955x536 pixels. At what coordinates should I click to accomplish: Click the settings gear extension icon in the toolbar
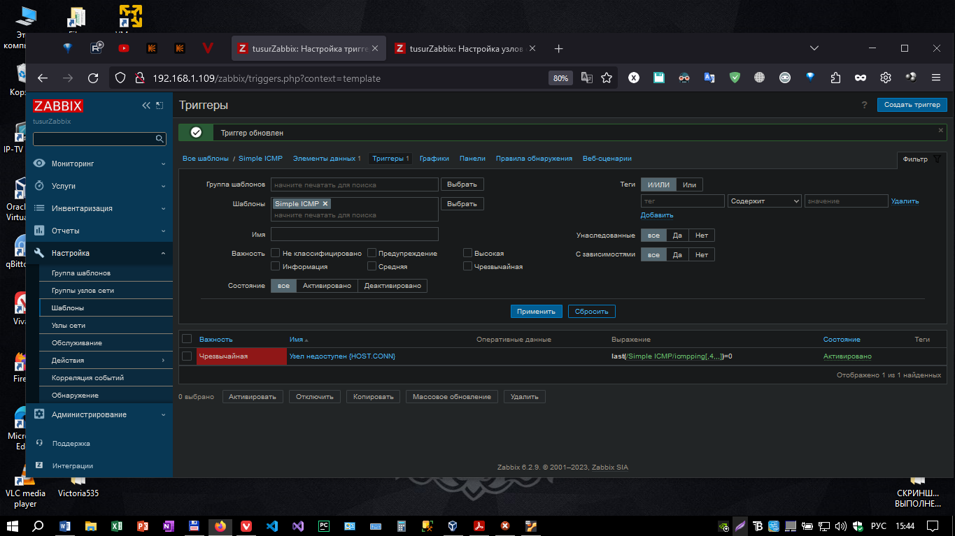pyautogui.click(x=886, y=78)
